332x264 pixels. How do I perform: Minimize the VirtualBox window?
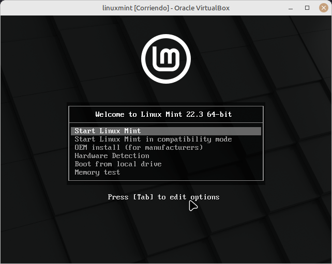292,8
